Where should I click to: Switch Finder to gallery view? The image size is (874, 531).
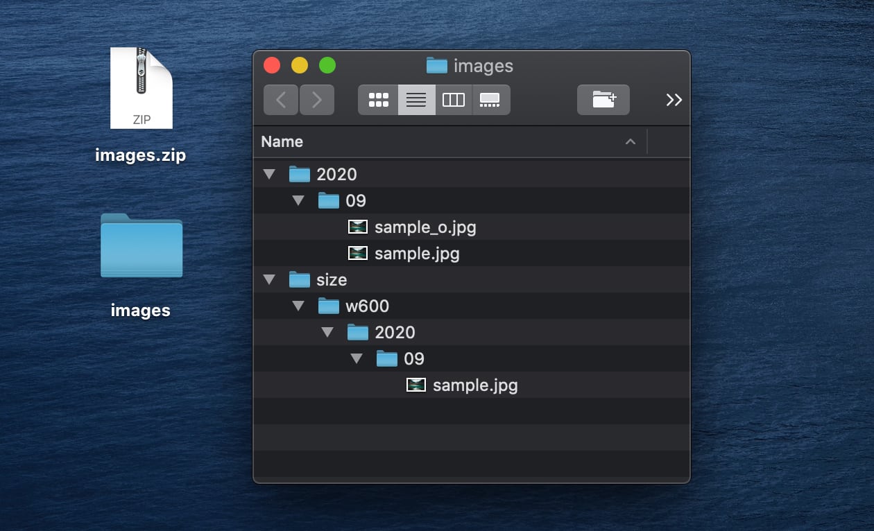coord(490,100)
